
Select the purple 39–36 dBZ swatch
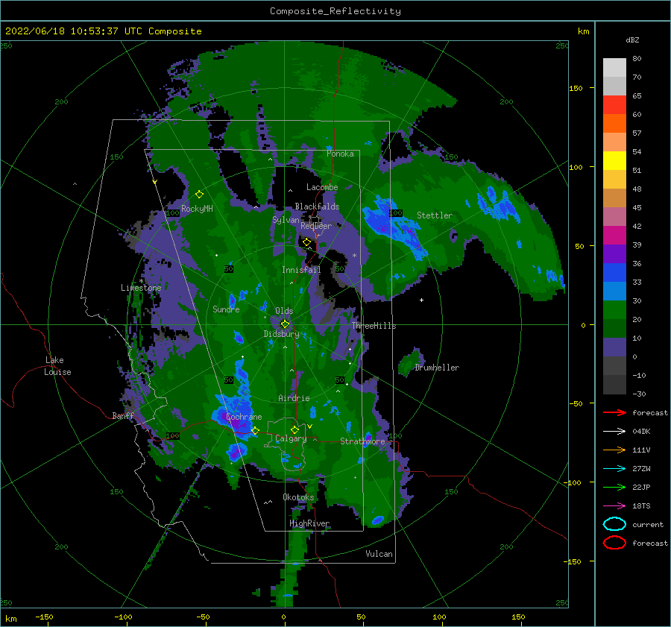click(x=614, y=253)
